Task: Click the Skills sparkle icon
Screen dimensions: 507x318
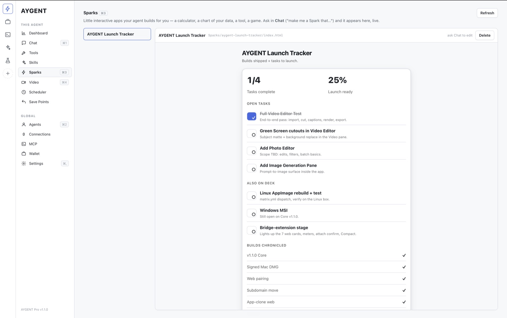Action: pos(24,62)
